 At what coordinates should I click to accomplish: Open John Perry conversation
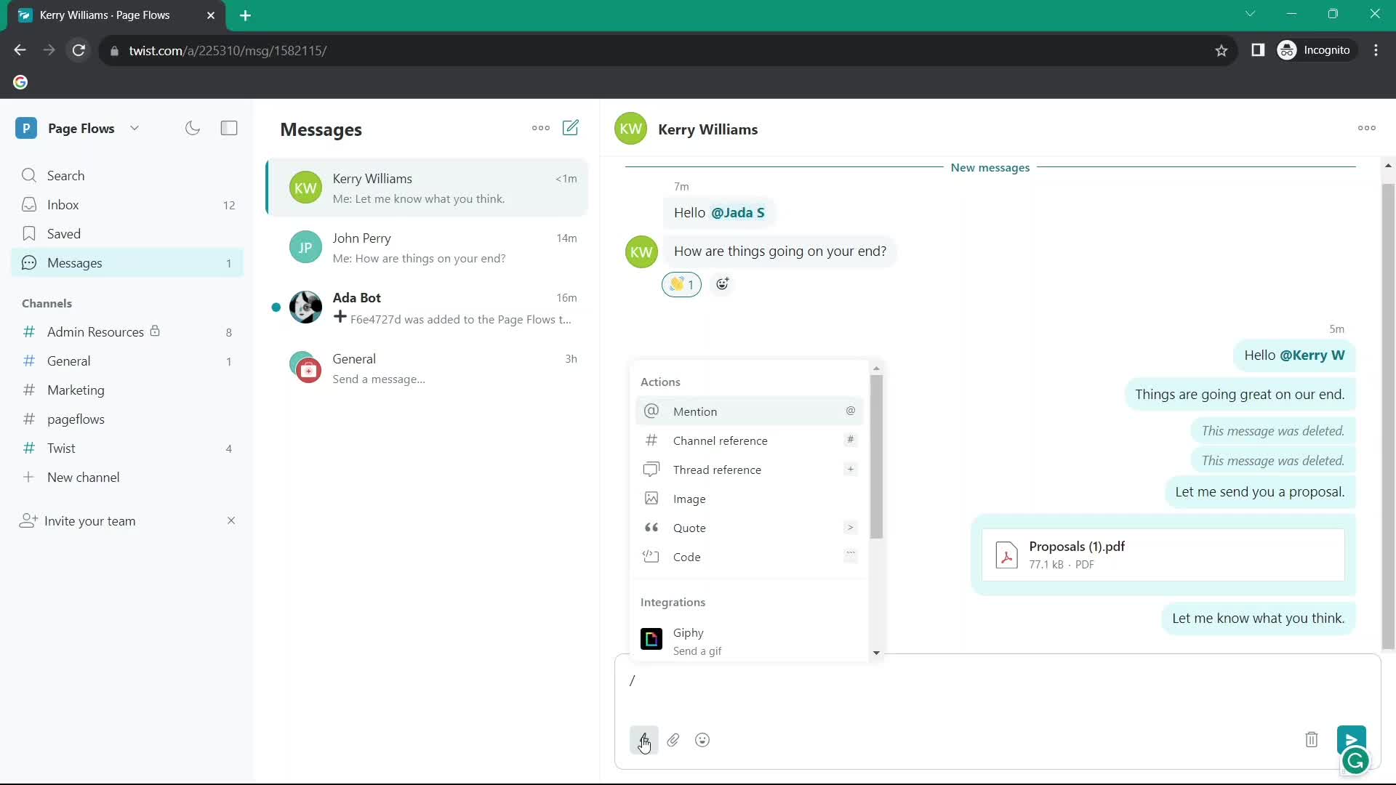[x=428, y=247]
